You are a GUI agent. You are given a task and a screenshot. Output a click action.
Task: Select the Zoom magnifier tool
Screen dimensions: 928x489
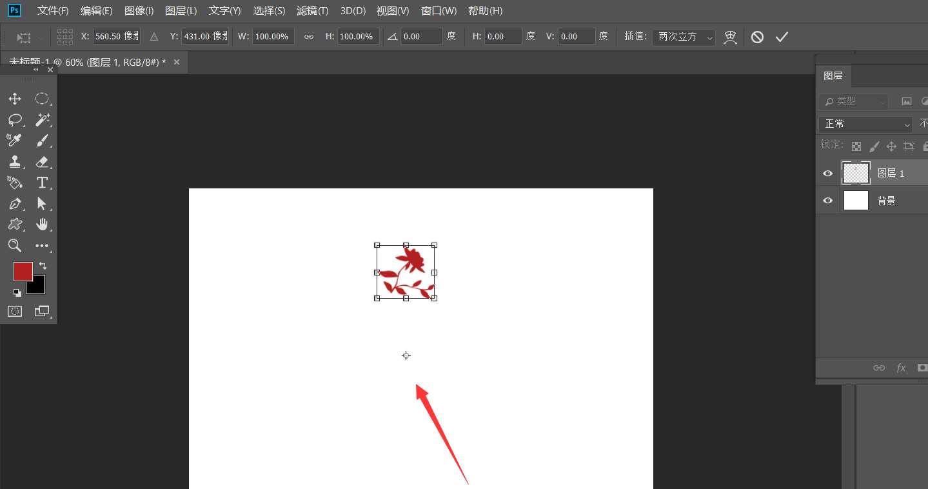pos(15,245)
